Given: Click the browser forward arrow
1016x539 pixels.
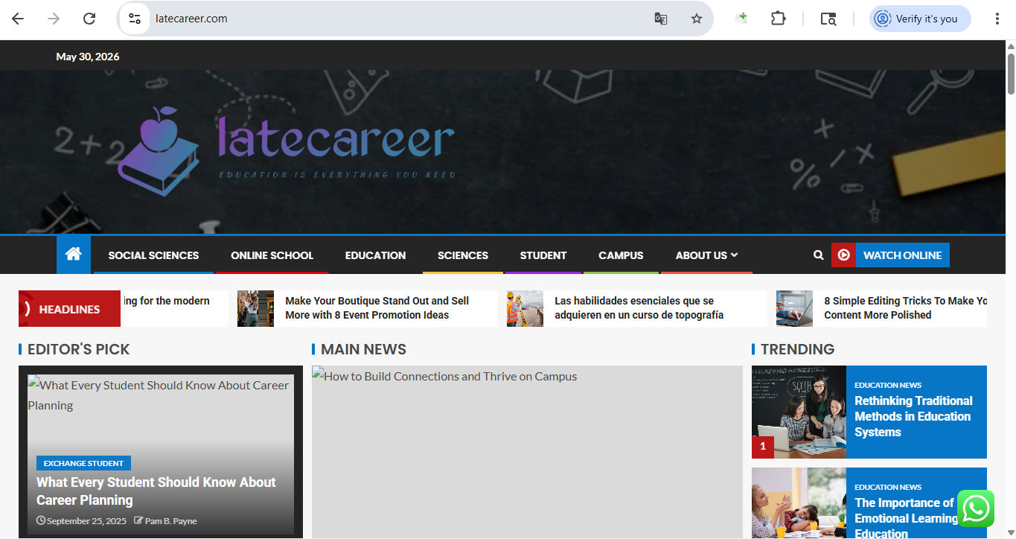Looking at the screenshot, I should click(54, 19).
